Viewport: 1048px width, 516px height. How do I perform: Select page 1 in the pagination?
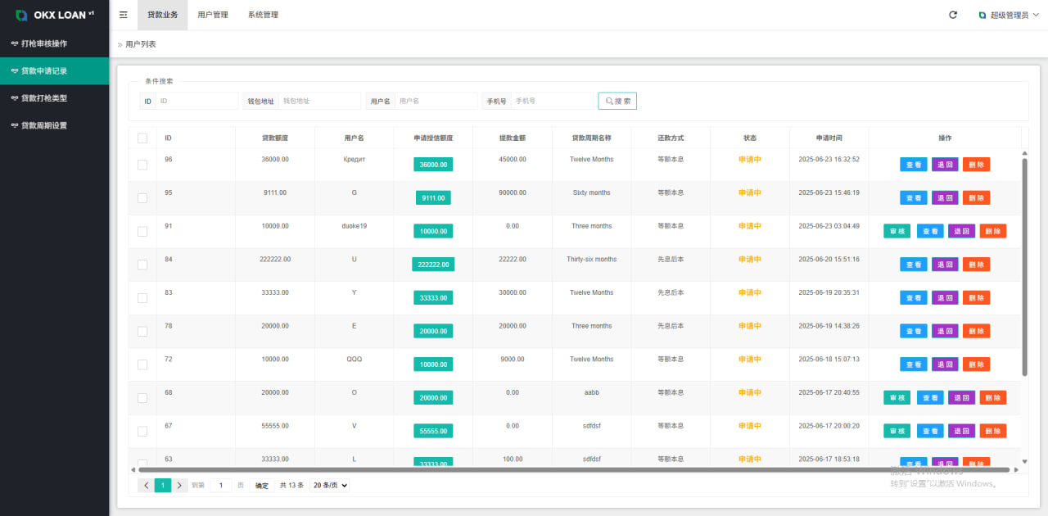[x=163, y=485]
